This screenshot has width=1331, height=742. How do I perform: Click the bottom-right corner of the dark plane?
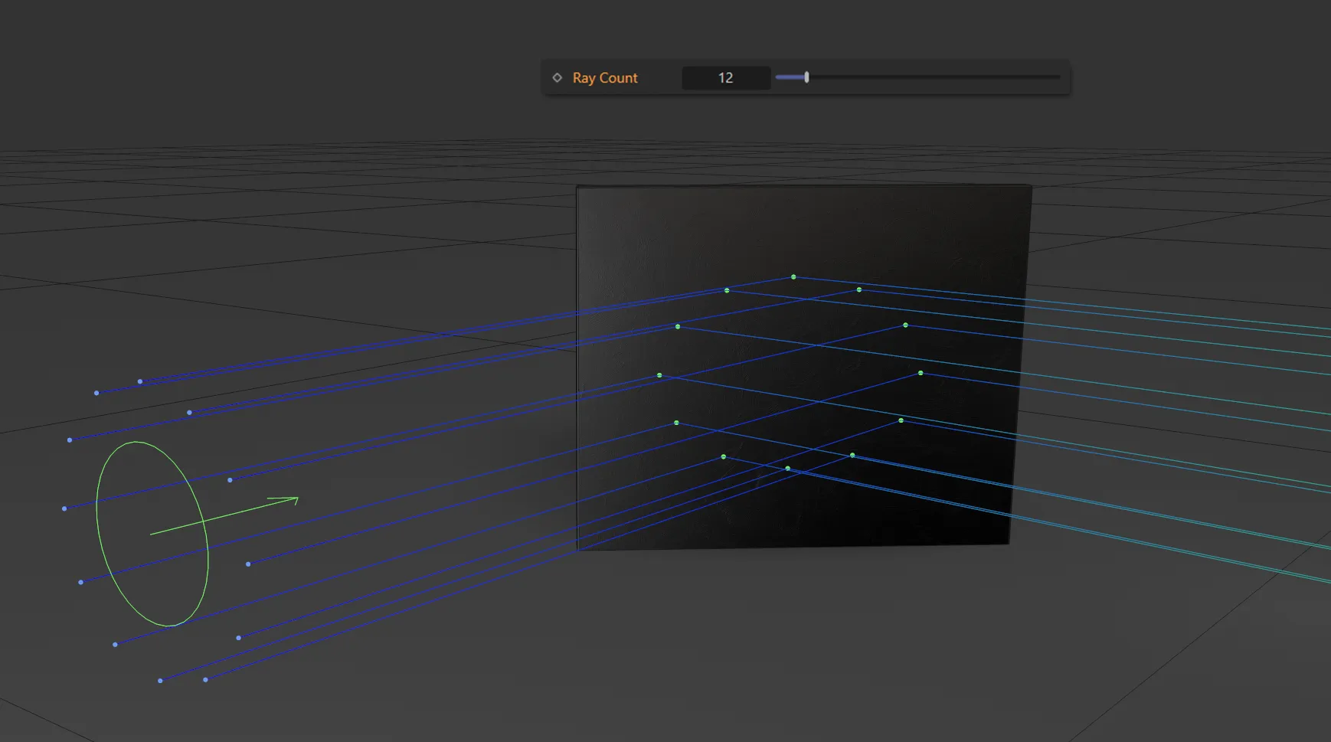point(1008,543)
